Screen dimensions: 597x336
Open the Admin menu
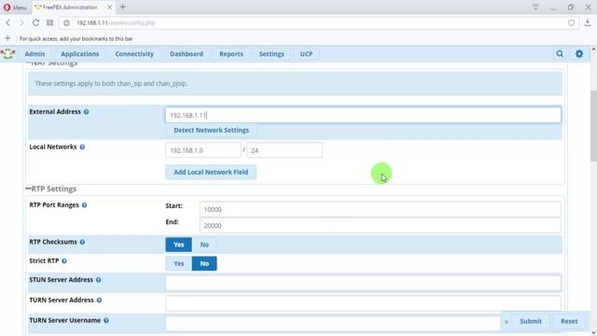pos(35,54)
